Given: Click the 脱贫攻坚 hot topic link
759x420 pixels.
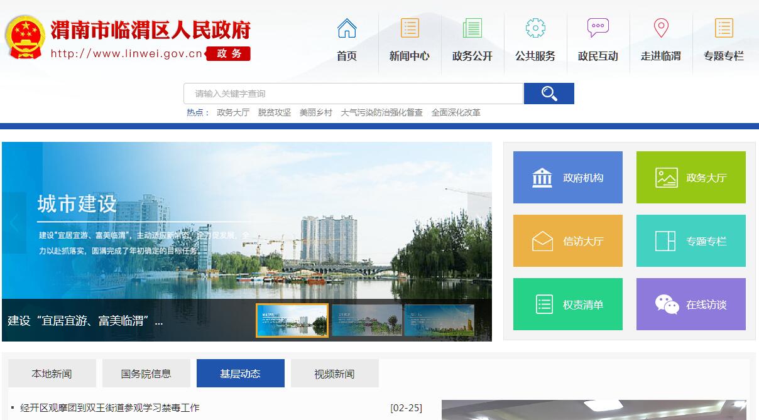Looking at the screenshot, I should pyautogui.click(x=274, y=113).
